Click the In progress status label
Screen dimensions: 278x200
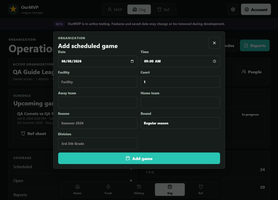250,115
